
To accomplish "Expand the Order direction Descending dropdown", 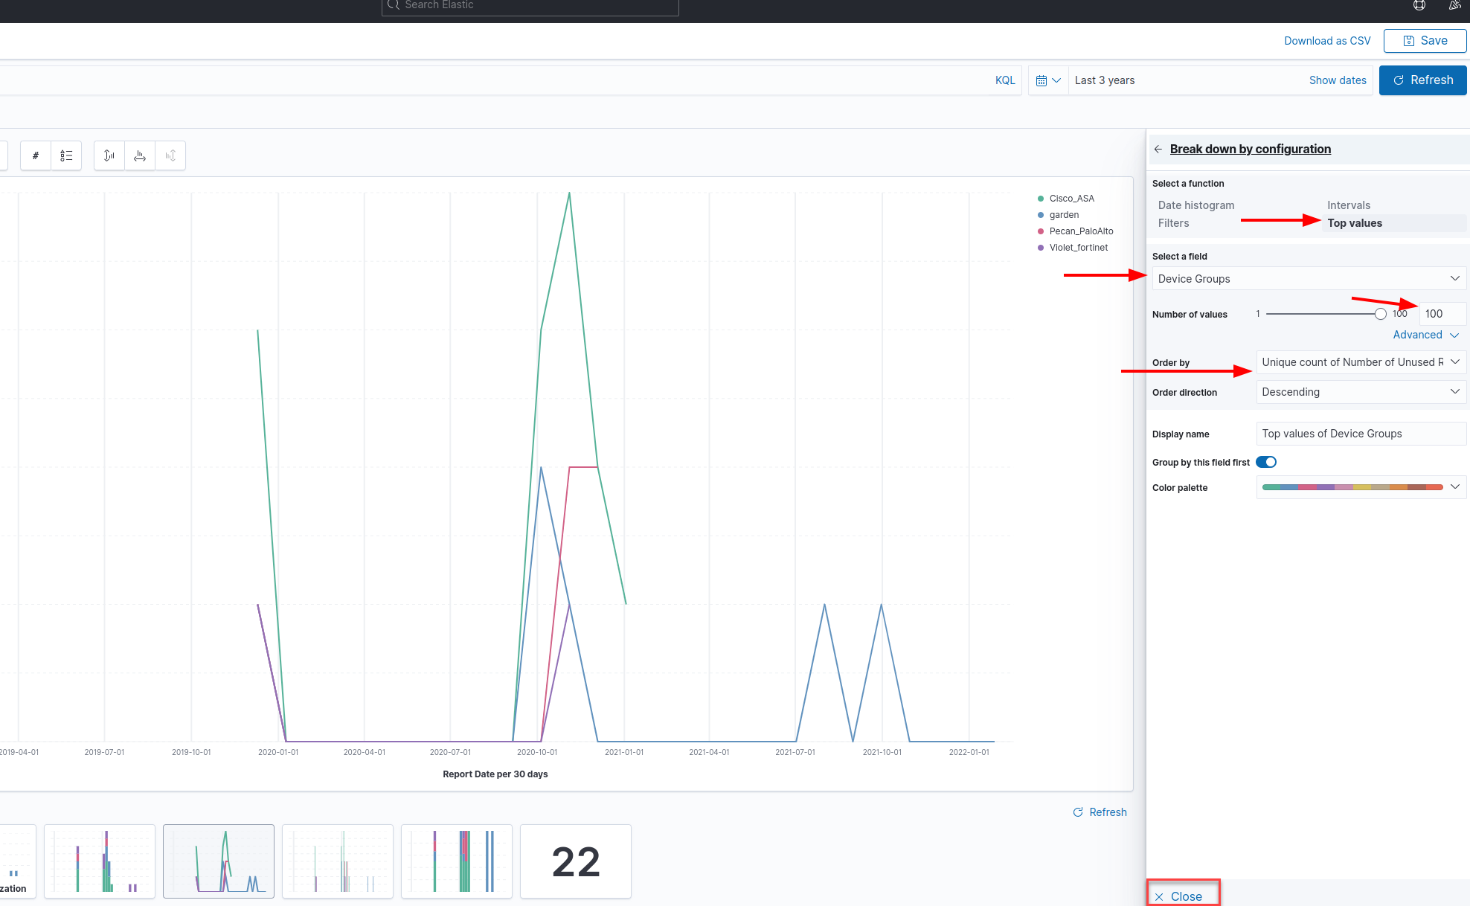I will click(1360, 392).
